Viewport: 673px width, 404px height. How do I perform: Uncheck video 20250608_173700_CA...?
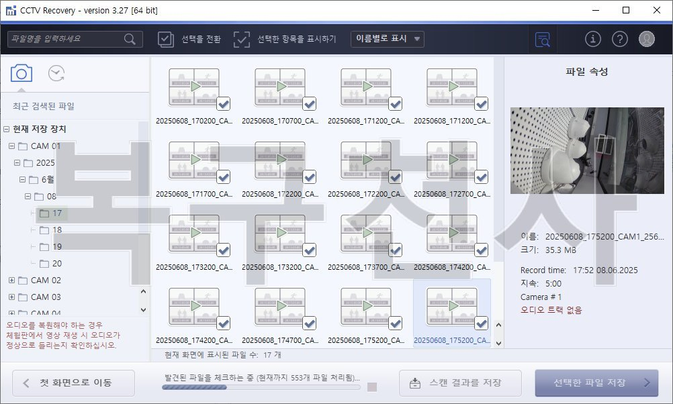(396, 250)
